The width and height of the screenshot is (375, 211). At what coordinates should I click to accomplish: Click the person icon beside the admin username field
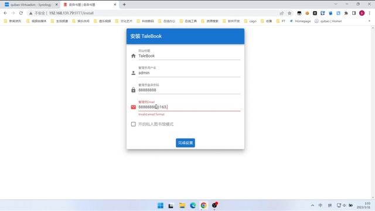[x=134, y=73]
